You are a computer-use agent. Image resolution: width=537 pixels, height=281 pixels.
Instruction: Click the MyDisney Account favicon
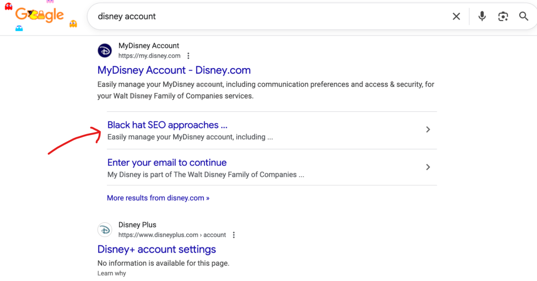pyautogui.click(x=105, y=51)
